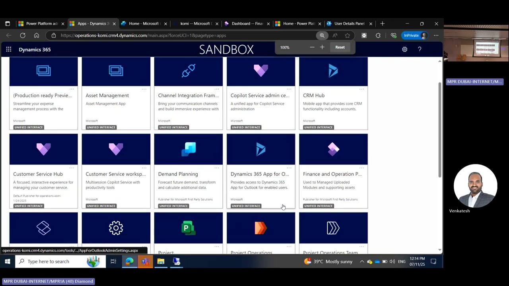Open more options for Asset Management tile

pyautogui.click(x=144, y=89)
